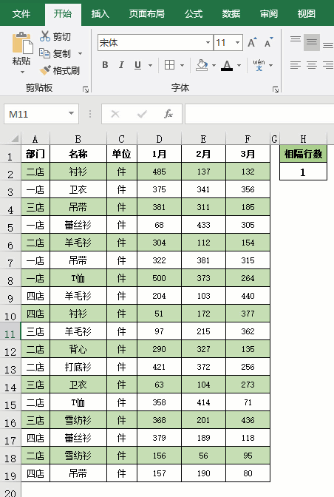Click the Paste (粘贴) clipboard icon
334x497 pixels.
coord(22,43)
